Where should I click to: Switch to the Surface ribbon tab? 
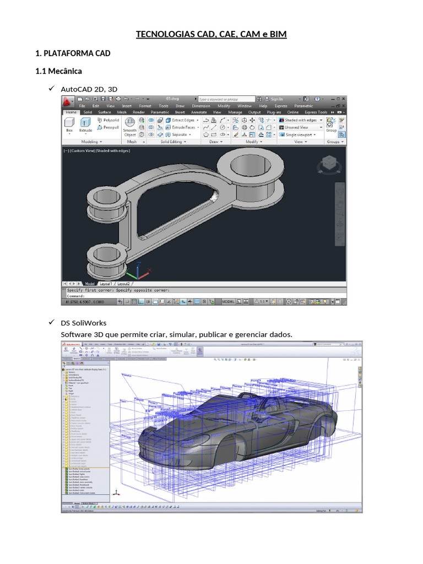(x=104, y=112)
